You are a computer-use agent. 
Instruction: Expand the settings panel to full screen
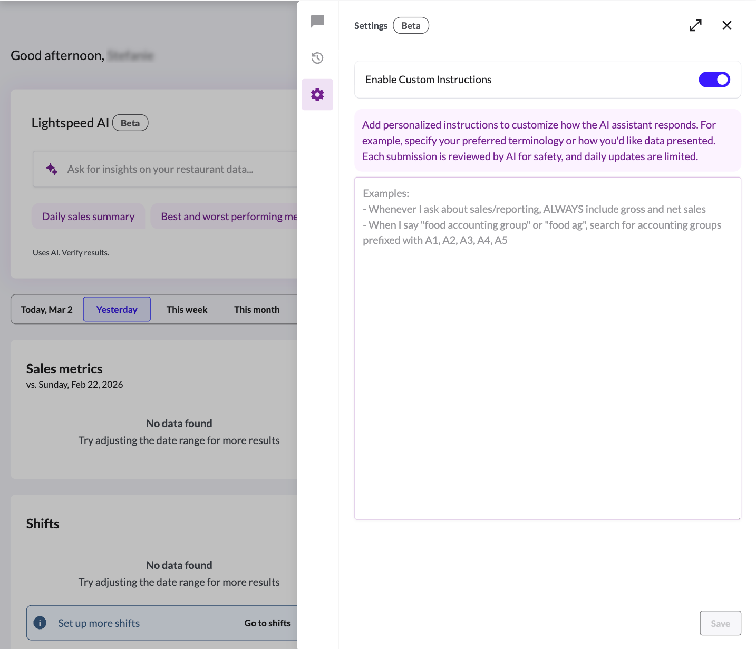tap(695, 25)
